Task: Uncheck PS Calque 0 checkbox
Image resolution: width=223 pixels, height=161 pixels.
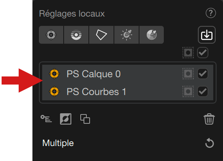Action: pyautogui.click(x=203, y=74)
